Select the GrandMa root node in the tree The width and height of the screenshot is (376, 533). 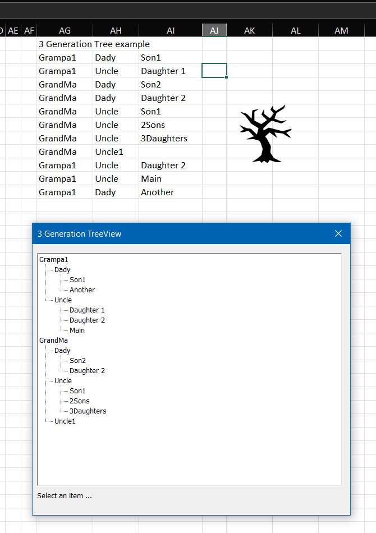(54, 341)
